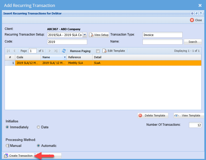
Task: Expand the Recurring Transaction Setup dropdown
Action: [x=85, y=35]
